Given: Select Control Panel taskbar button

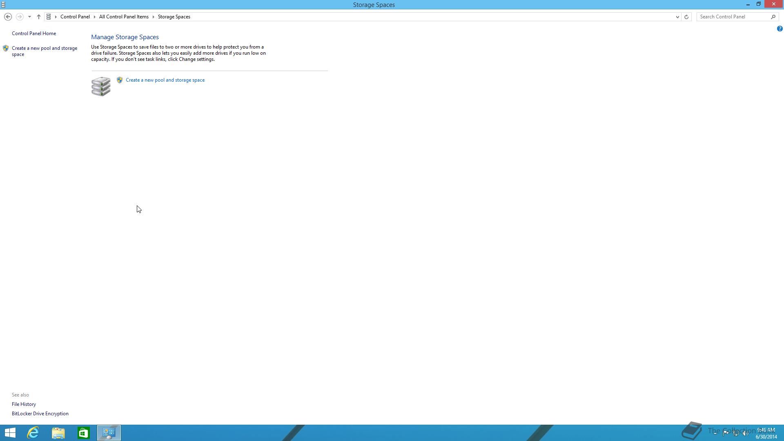Looking at the screenshot, I should [109, 433].
